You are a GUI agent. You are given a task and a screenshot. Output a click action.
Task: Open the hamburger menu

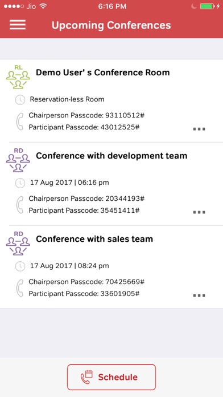tap(18, 25)
